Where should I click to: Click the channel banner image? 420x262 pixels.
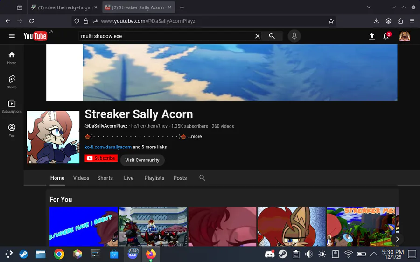[x=222, y=73]
